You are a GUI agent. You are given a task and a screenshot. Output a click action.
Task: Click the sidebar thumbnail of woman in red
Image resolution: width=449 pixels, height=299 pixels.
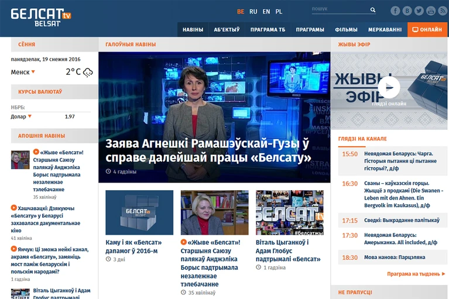coord(20,160)
